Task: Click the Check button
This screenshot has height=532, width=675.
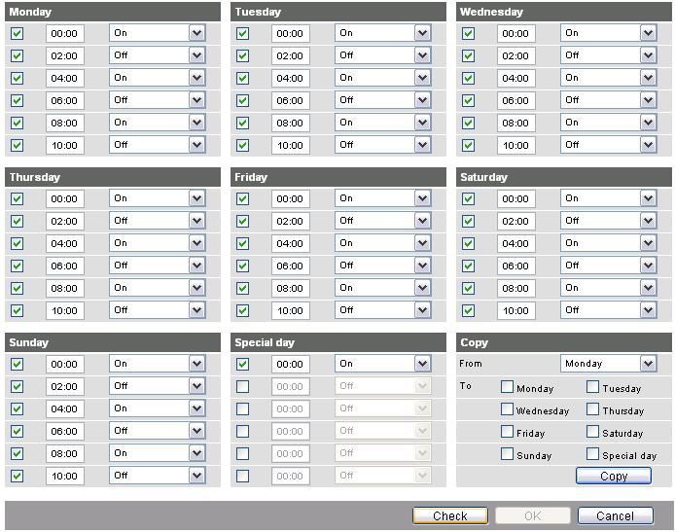Action: click(x=450, y=515)
